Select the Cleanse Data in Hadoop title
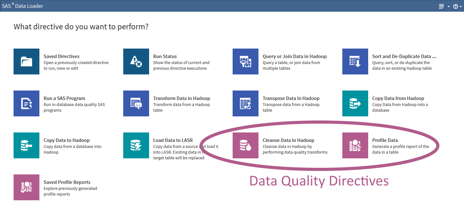Viewport: 464px width, 211px height. (x=288, y=140)
